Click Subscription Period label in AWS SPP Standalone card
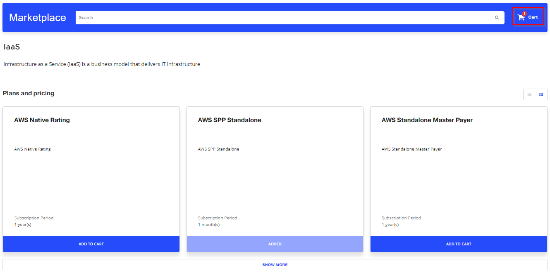 click(x=218, y=218)
